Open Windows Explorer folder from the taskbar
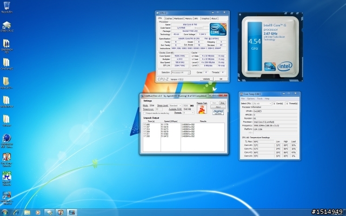The image size is (346, 216). click(x=27, y=212)
